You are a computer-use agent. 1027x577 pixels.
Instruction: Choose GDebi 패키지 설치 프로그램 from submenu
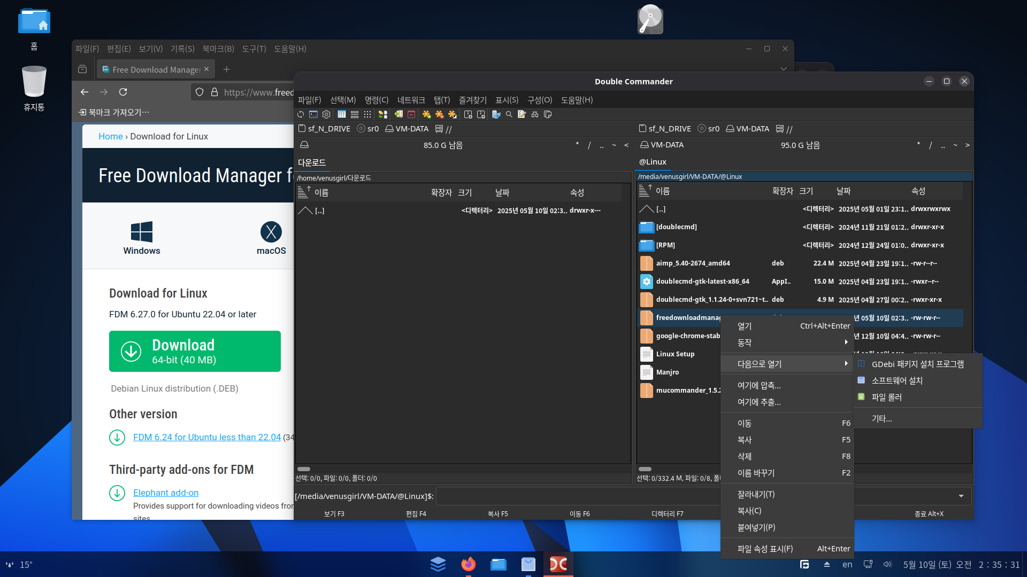click(917, 364)
